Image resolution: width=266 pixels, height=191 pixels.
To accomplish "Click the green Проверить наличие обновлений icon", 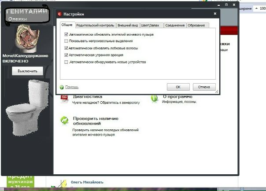I will click(65, 120).
